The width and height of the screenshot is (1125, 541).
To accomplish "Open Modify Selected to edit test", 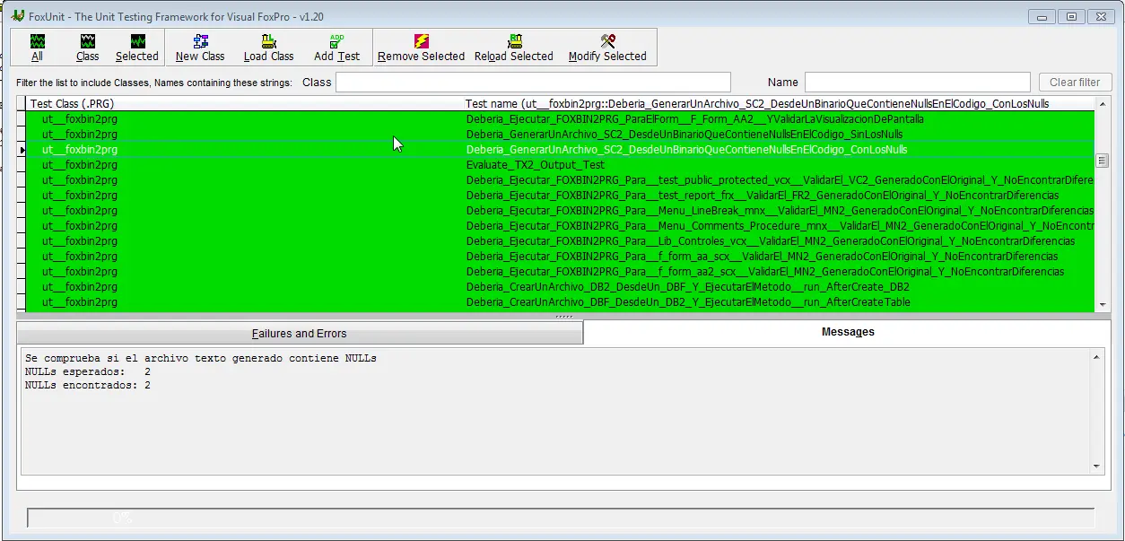I will point(607,48).
